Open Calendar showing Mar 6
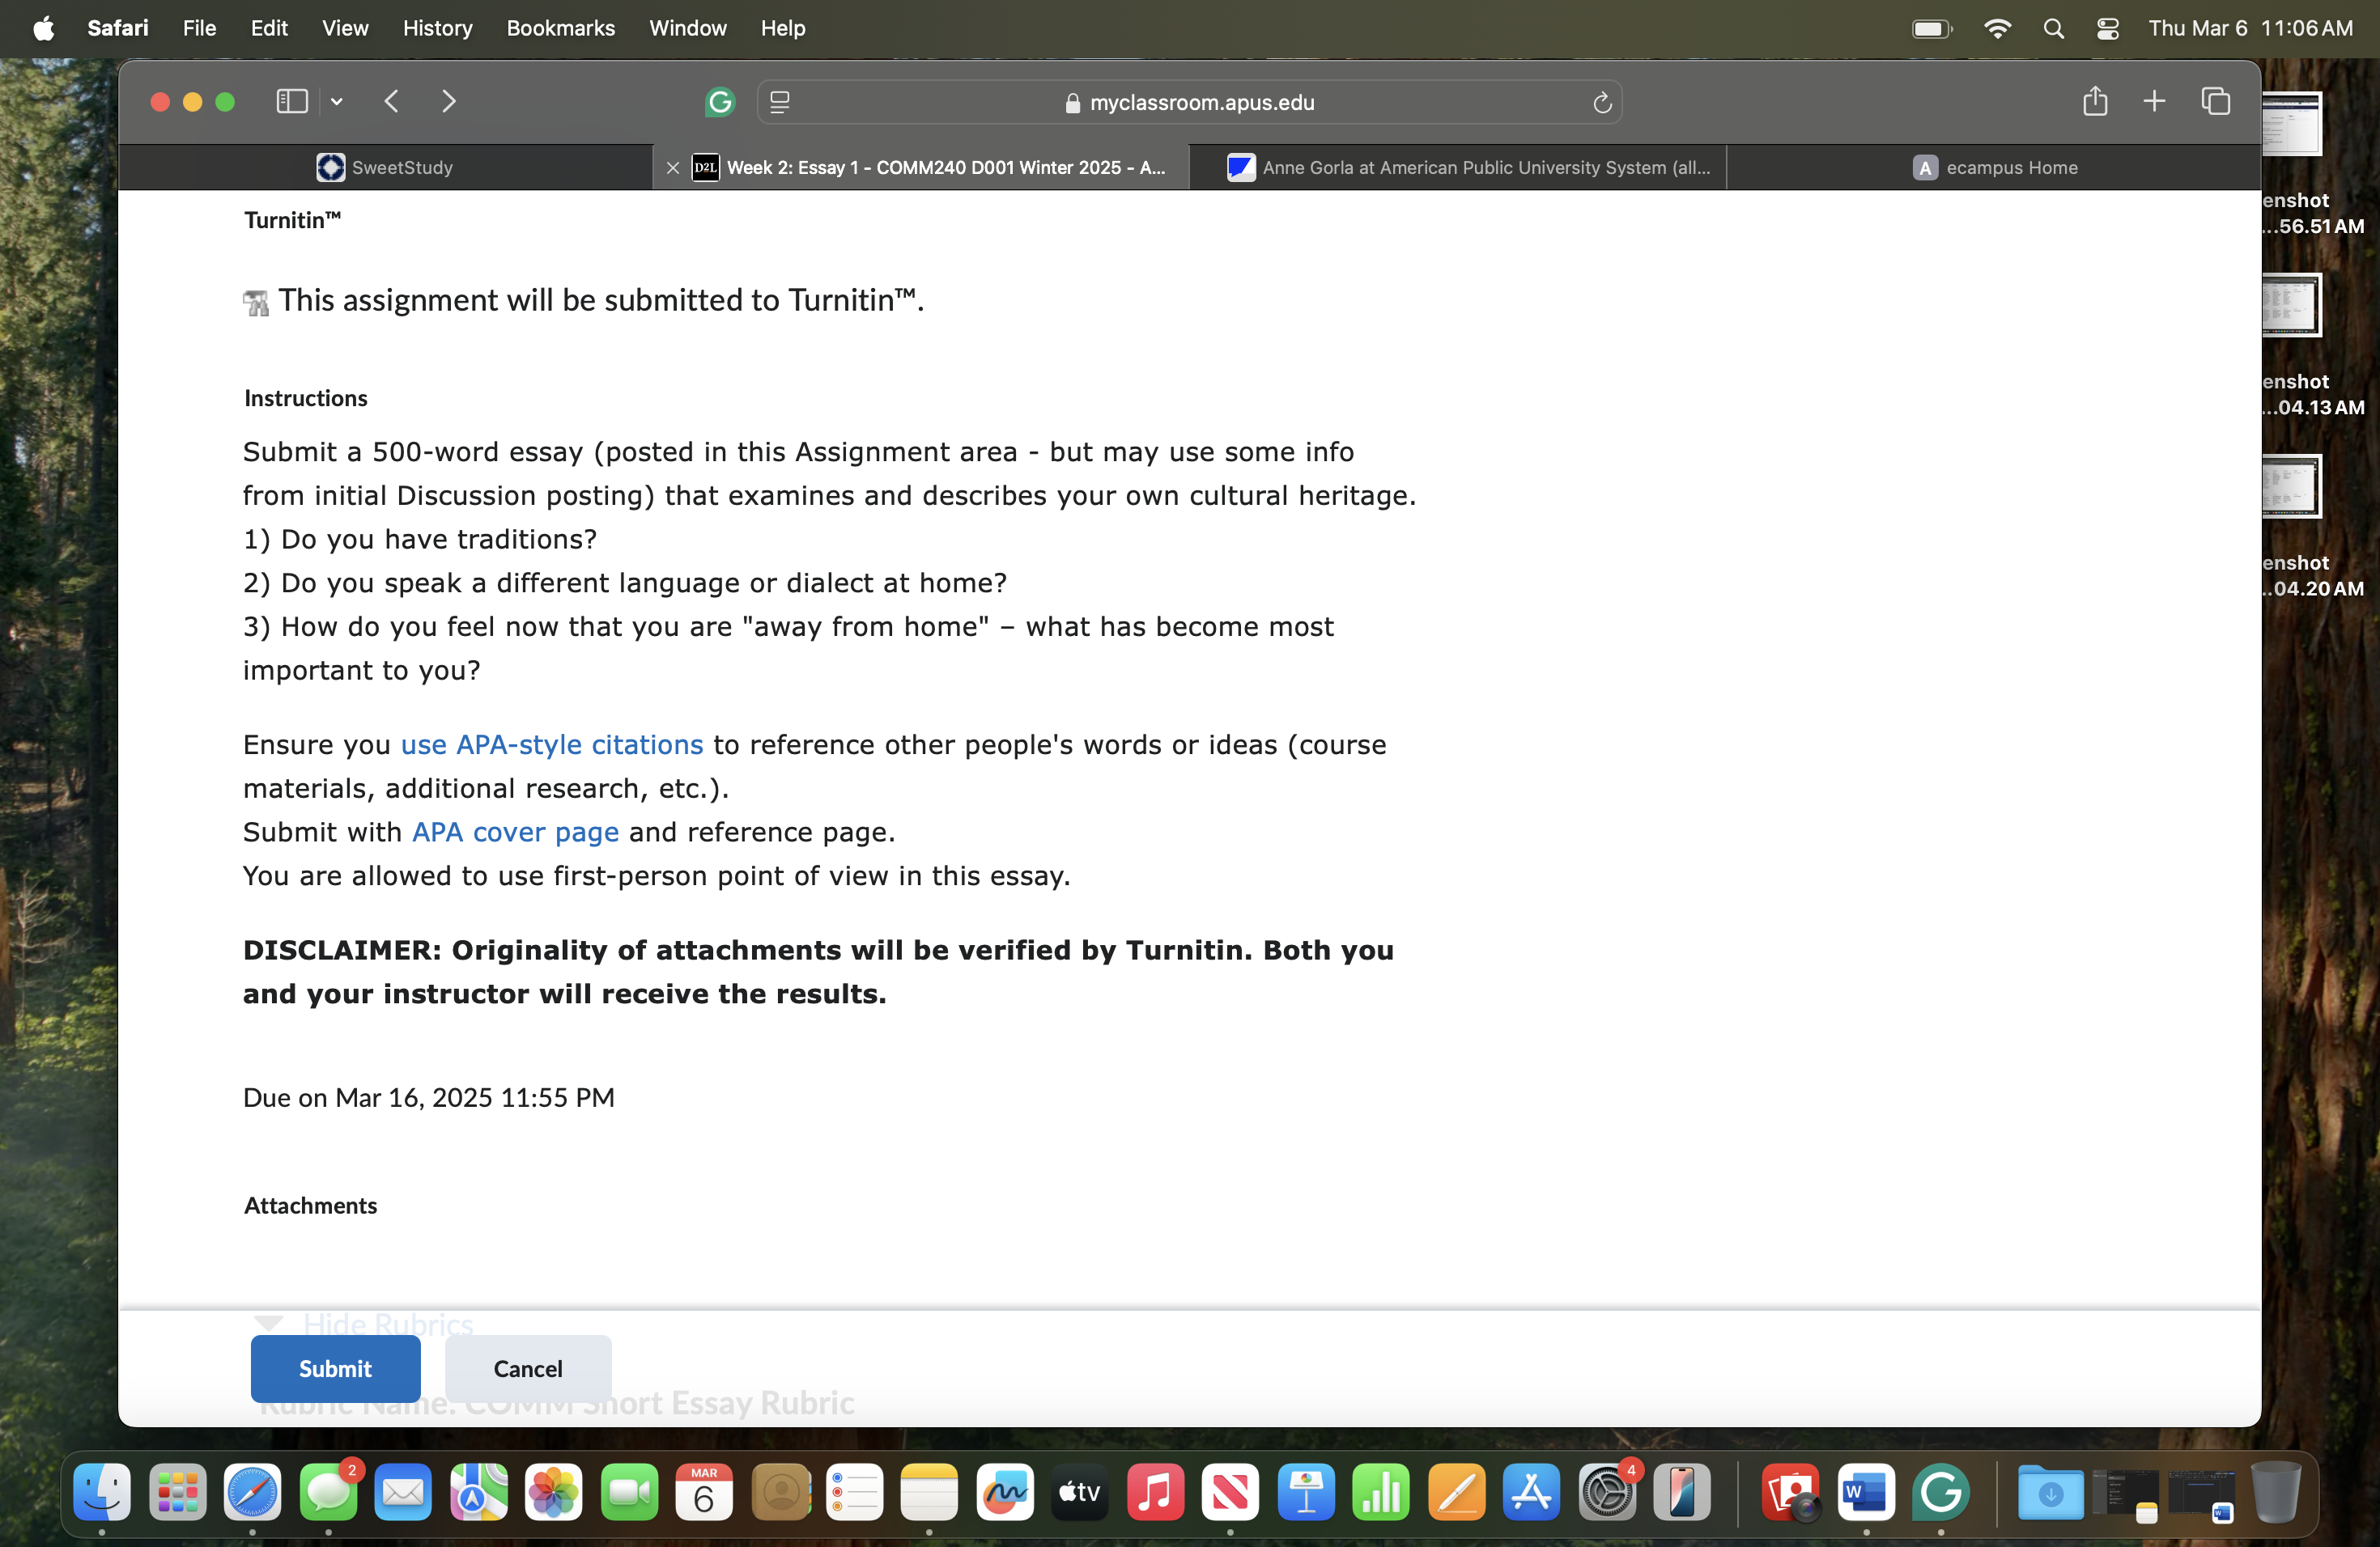Viewport: 2380px width, 1547px height. tap(704, 1493)
